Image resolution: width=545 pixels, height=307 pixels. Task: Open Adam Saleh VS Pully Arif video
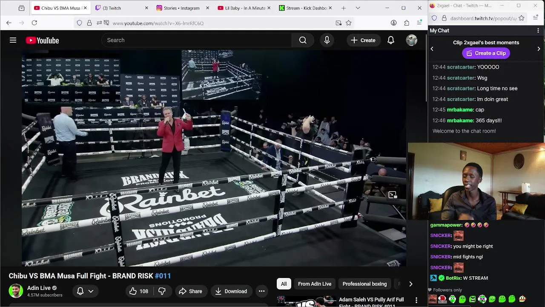(371, 302)
